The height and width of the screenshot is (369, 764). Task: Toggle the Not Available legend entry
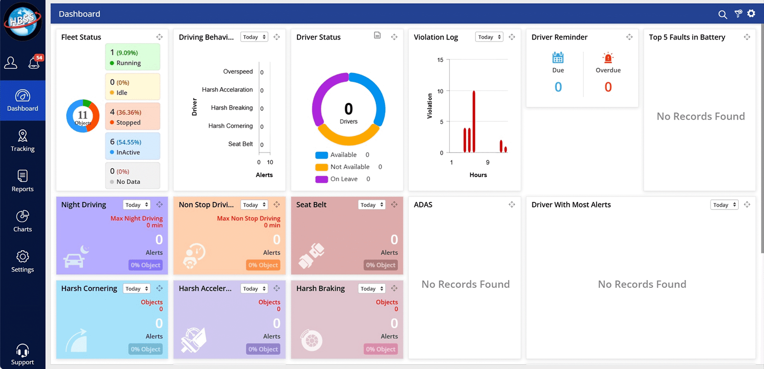click(x=342, y=167)
